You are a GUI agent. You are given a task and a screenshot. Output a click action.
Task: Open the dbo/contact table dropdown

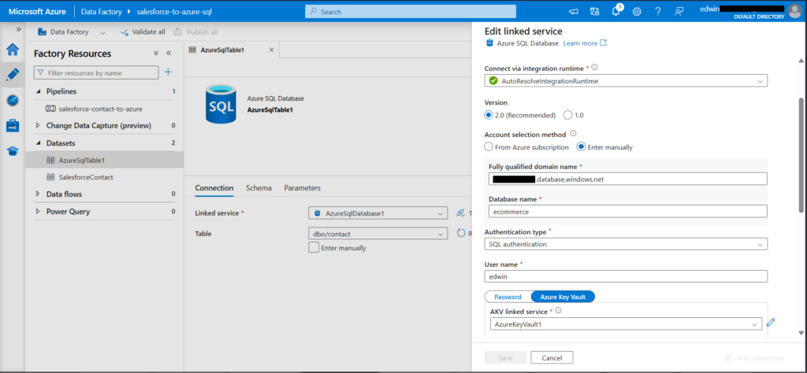377,234
